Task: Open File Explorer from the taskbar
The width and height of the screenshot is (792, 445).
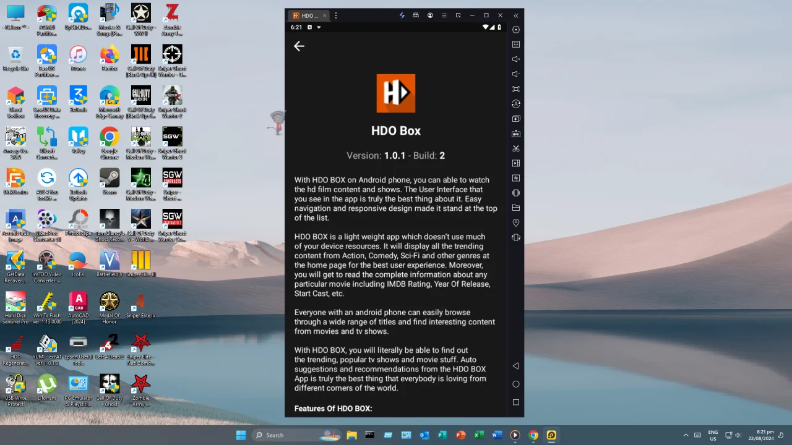Action: pyautogui.click(x=351, y=435)
